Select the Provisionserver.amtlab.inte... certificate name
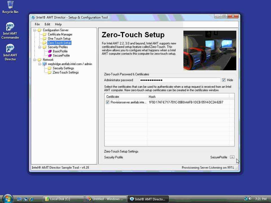 128,102
